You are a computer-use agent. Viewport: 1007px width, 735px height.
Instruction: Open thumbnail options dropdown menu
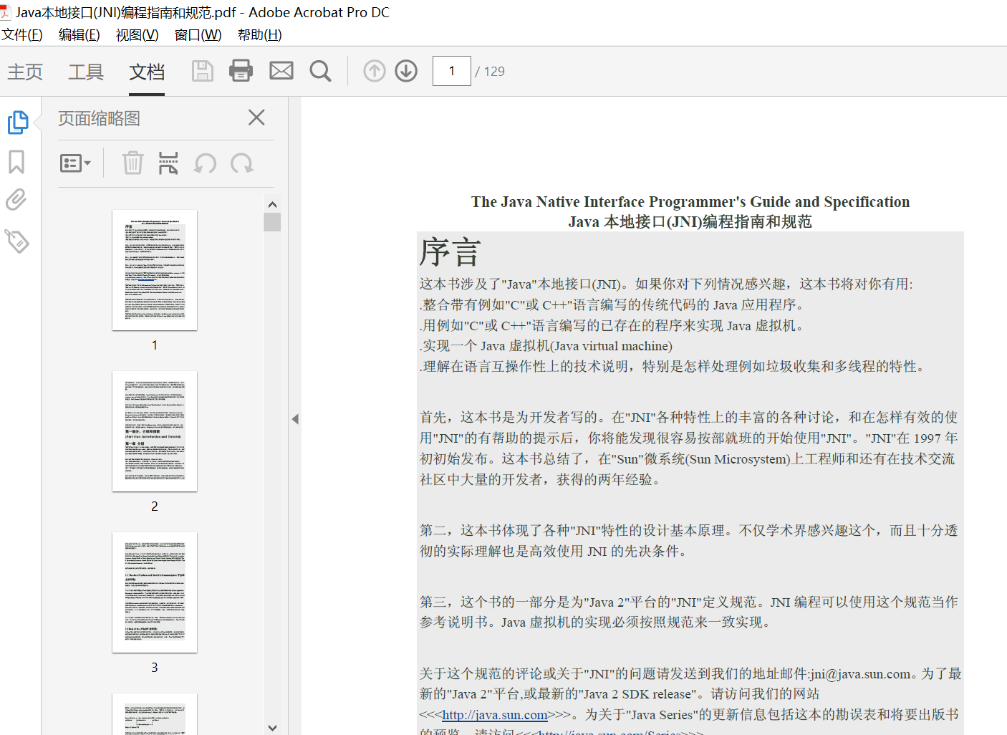[x=75, y=163]
